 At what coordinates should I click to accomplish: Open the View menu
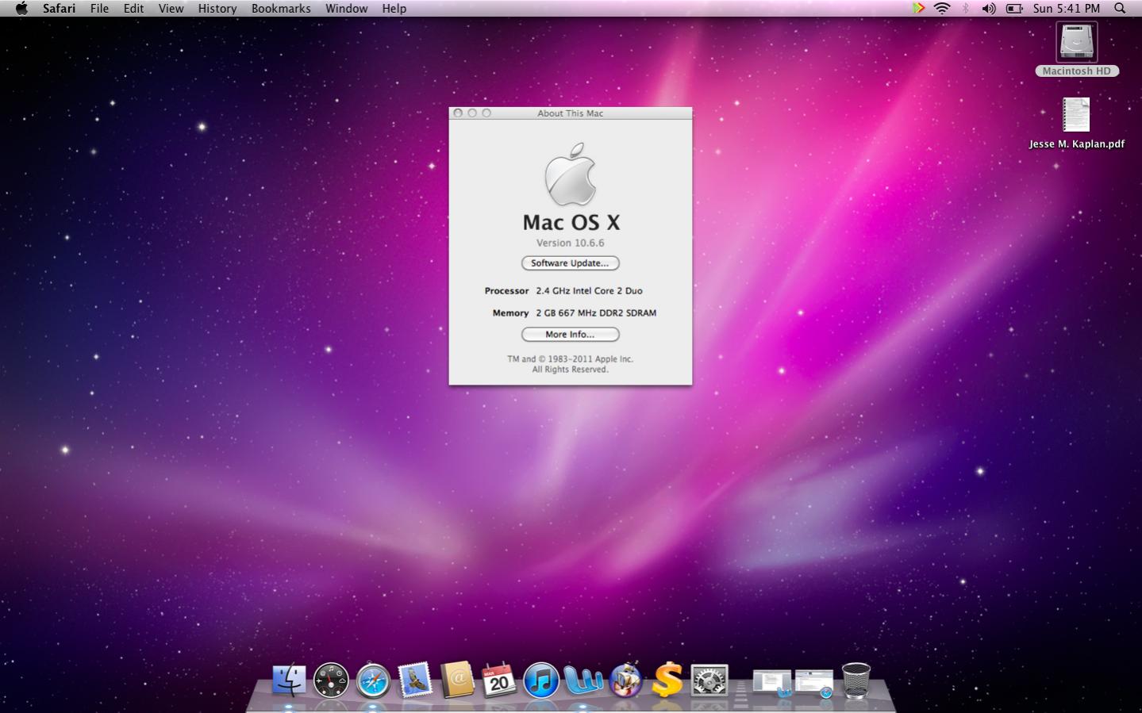pyautogui.click(x=171, y=8)
